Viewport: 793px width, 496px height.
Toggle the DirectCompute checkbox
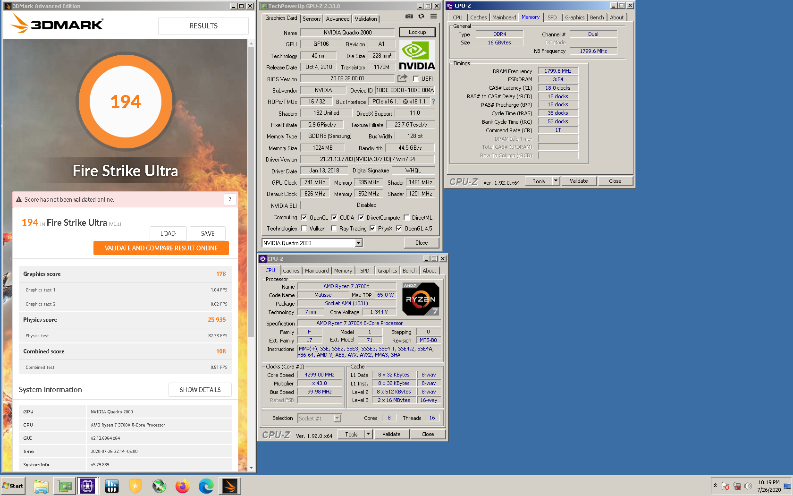pyautogui.click(x=361, y=218)
